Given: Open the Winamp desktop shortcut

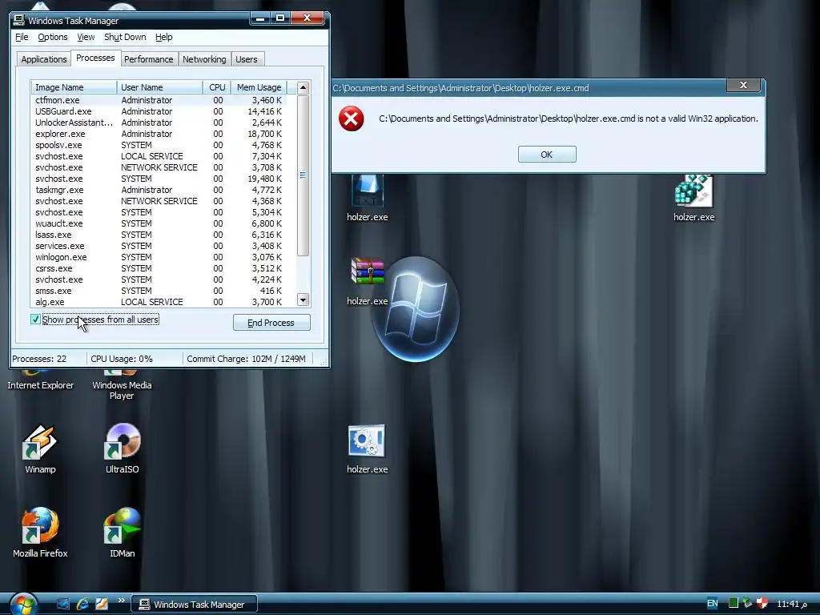Looking at the screenshot, I should coord(40,448).
